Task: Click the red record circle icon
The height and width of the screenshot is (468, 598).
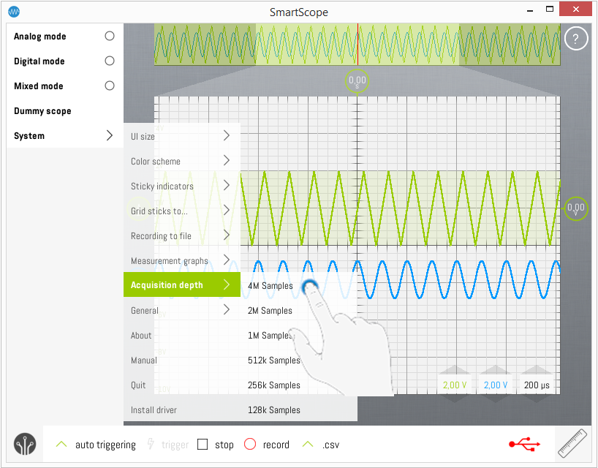Action: coord(250,445)
